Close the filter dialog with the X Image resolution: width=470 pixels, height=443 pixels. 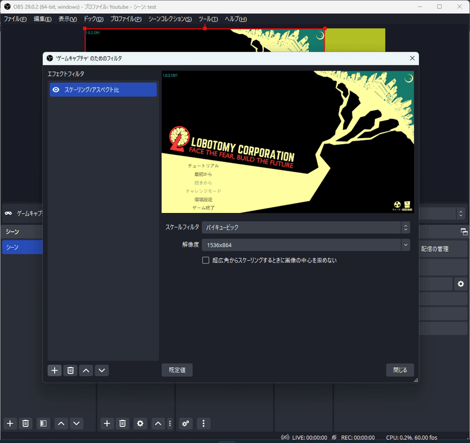tap(412, 58)
